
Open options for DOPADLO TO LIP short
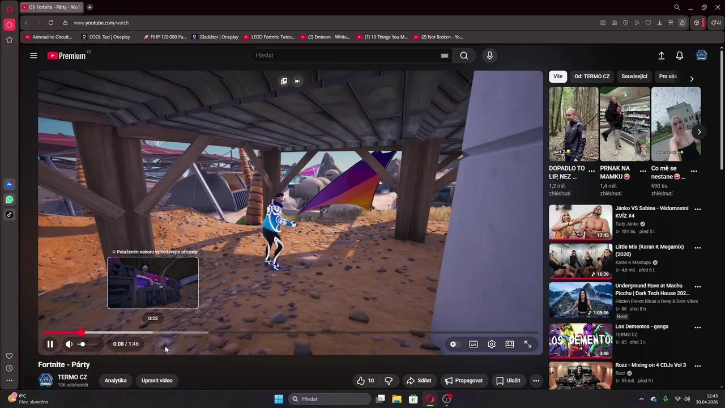click(592, 171)
